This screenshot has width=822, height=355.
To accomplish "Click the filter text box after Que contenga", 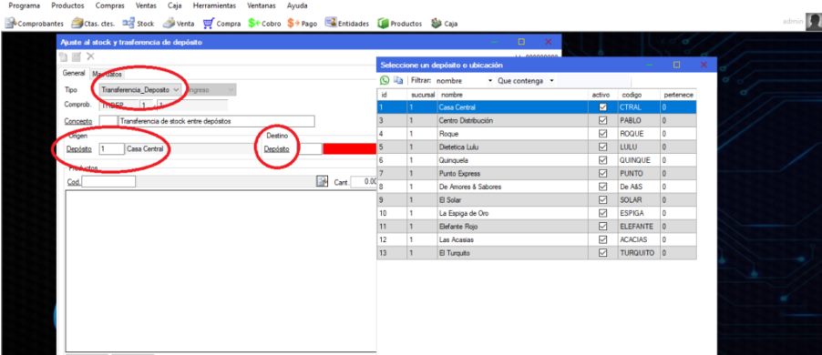I will click(593, 81).
